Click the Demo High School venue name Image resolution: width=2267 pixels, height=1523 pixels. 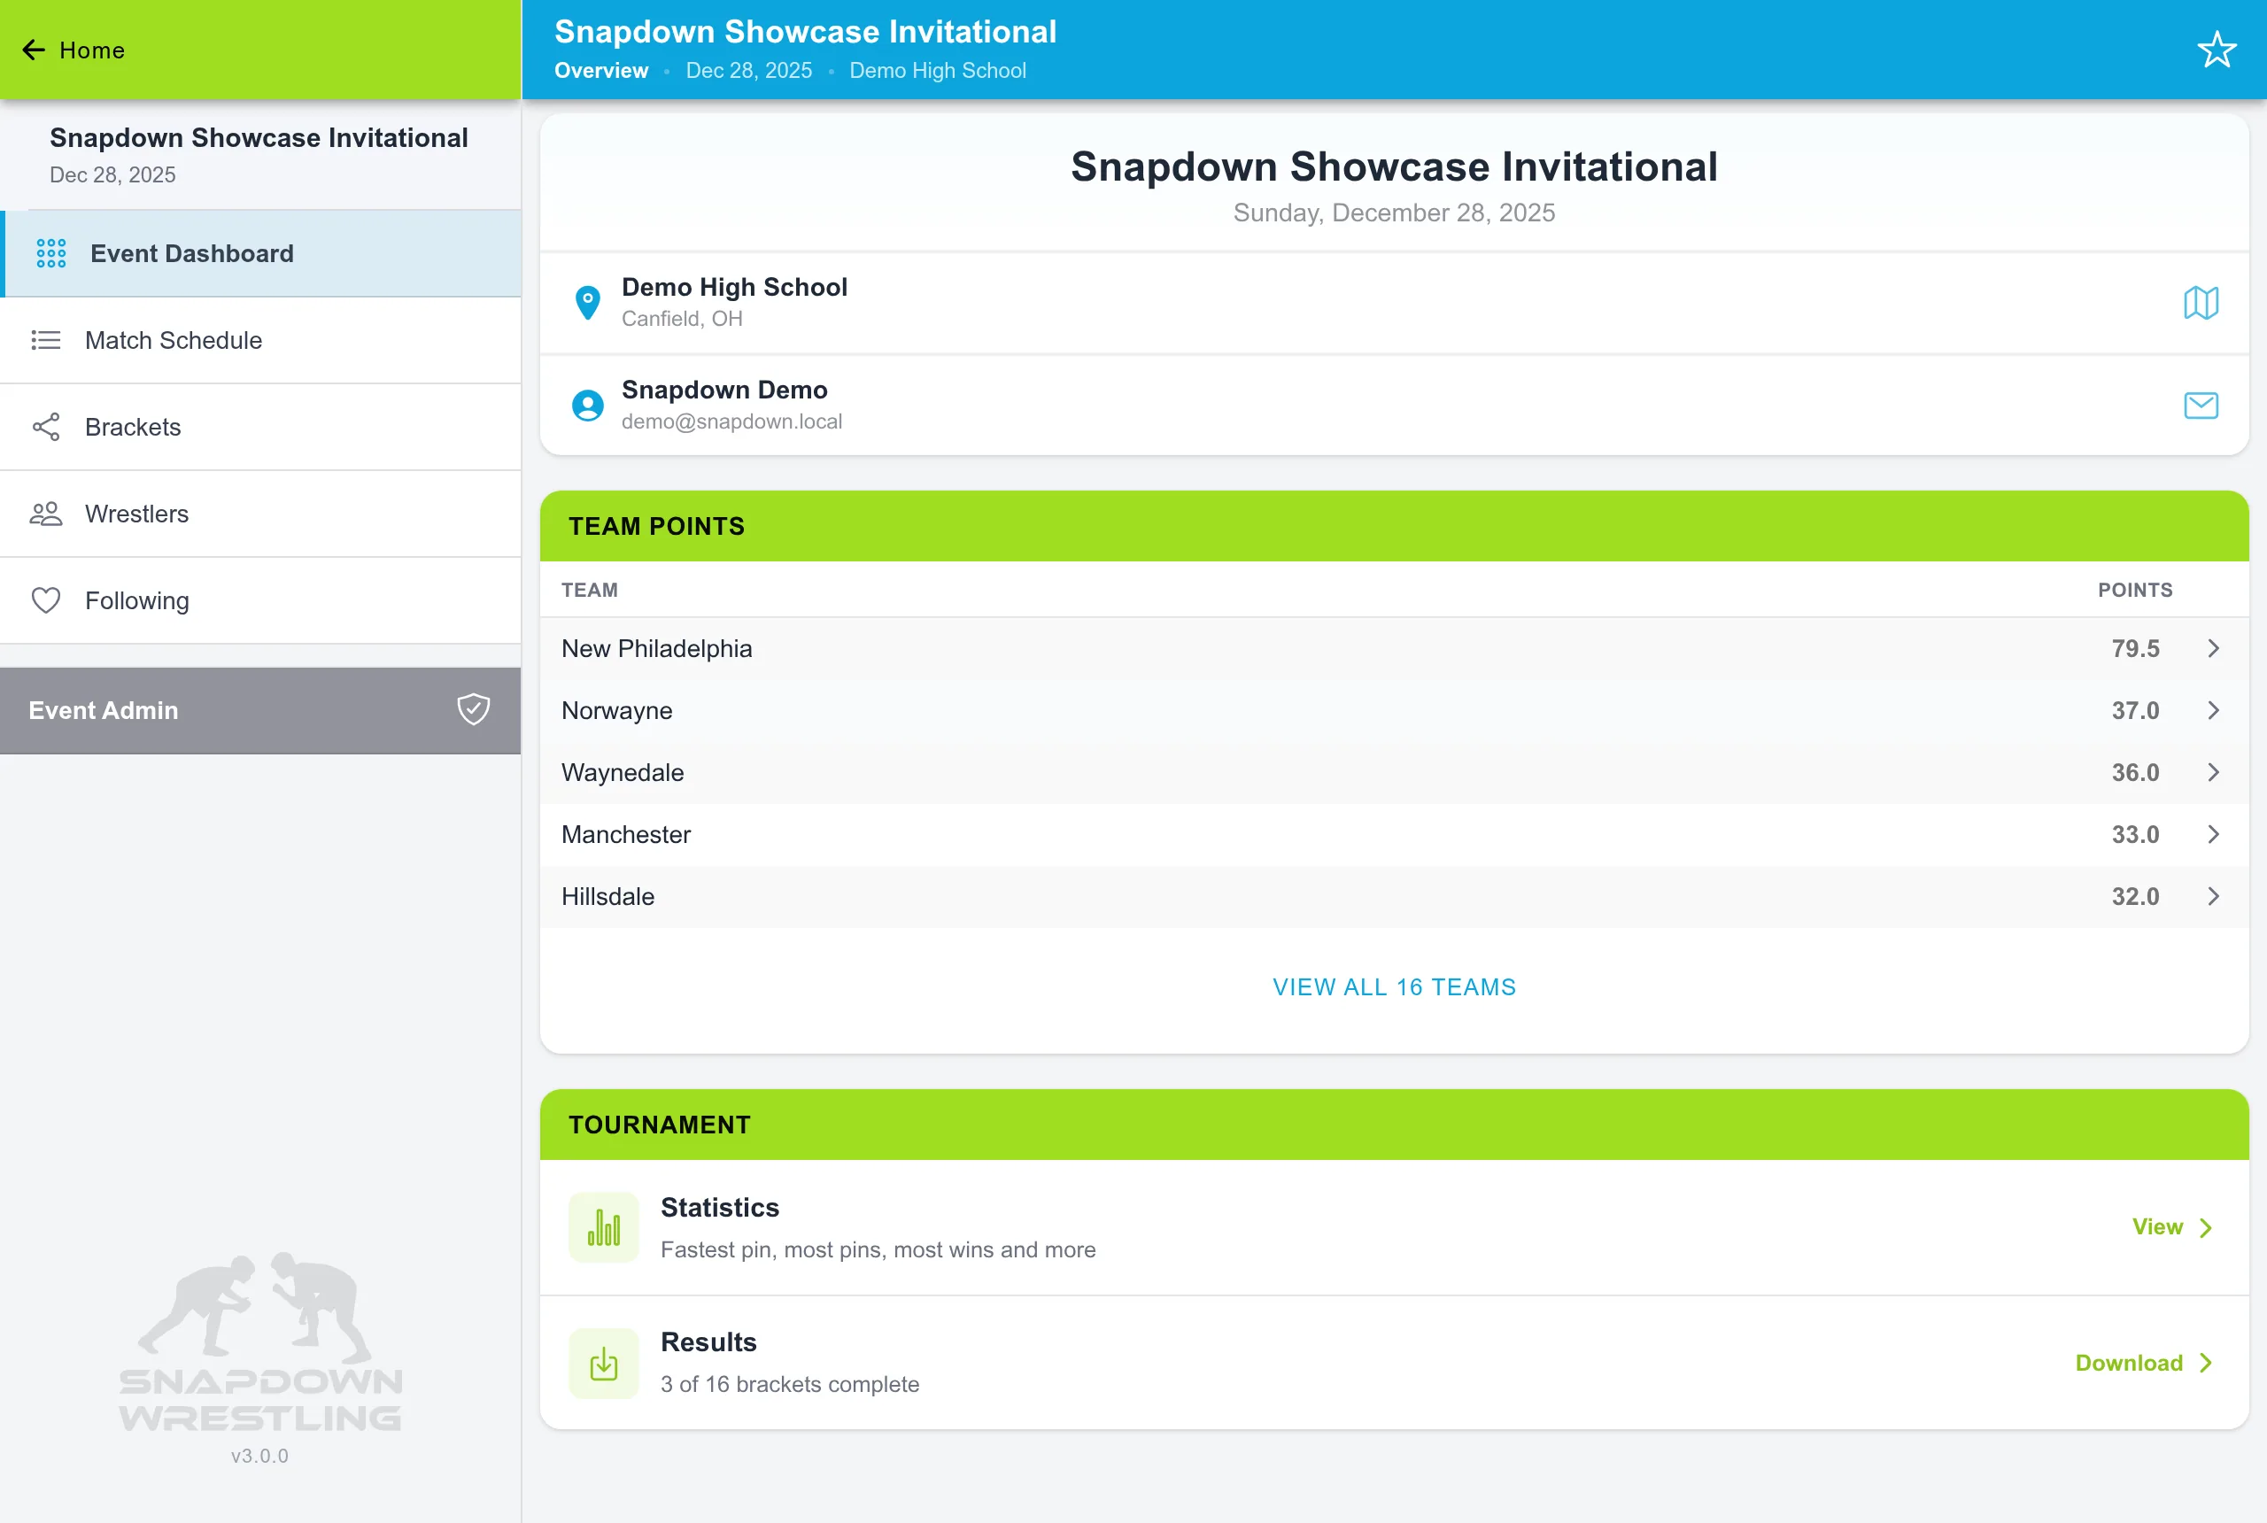734,288
